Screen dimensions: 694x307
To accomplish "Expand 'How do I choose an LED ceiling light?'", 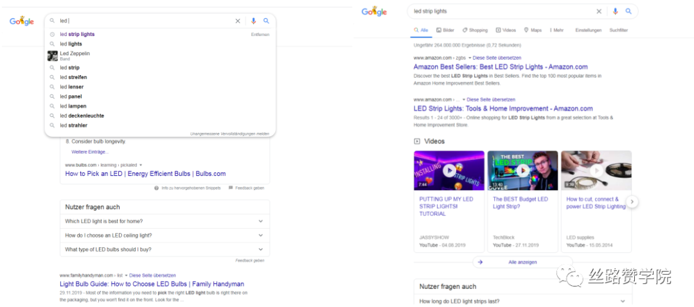I will [x=165, y=235].
